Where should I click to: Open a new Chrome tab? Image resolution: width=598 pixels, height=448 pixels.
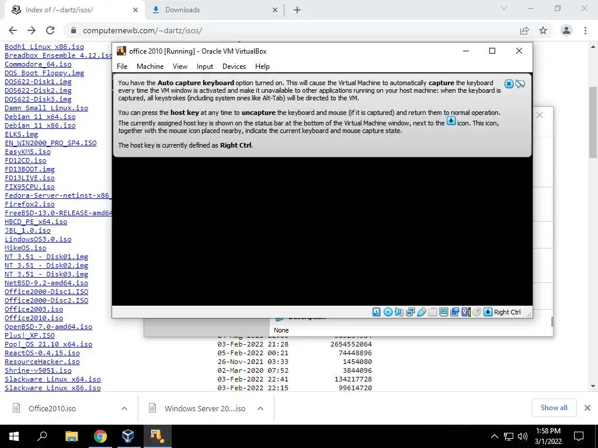(x=297, y=10)
